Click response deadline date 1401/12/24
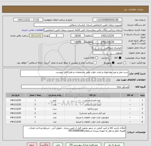151x146 pixels. (107, 36)
